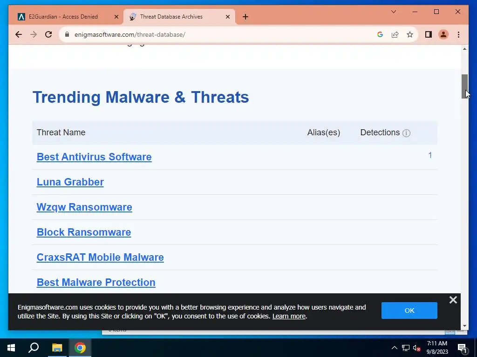Click the detection count 1
The width and height of the screenshot is (477, 357).
pyautogui.click(x=430, y=155)
